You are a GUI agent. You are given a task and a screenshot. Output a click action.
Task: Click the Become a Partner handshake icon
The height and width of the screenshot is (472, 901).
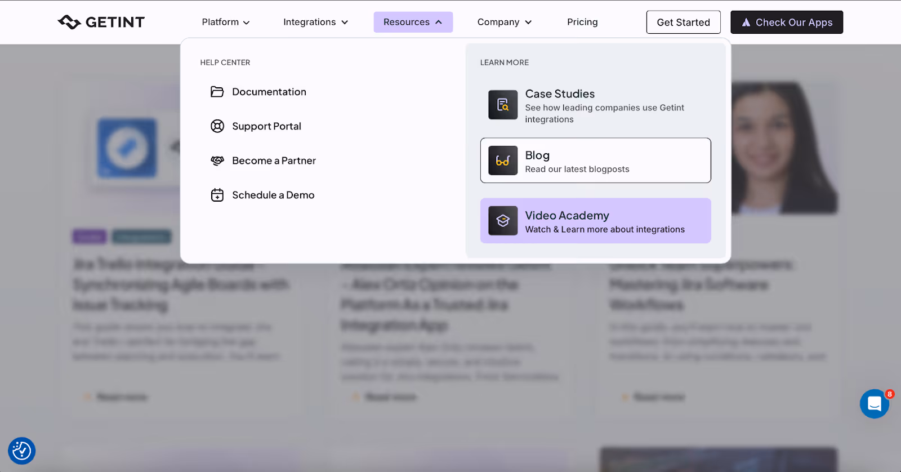217,161
